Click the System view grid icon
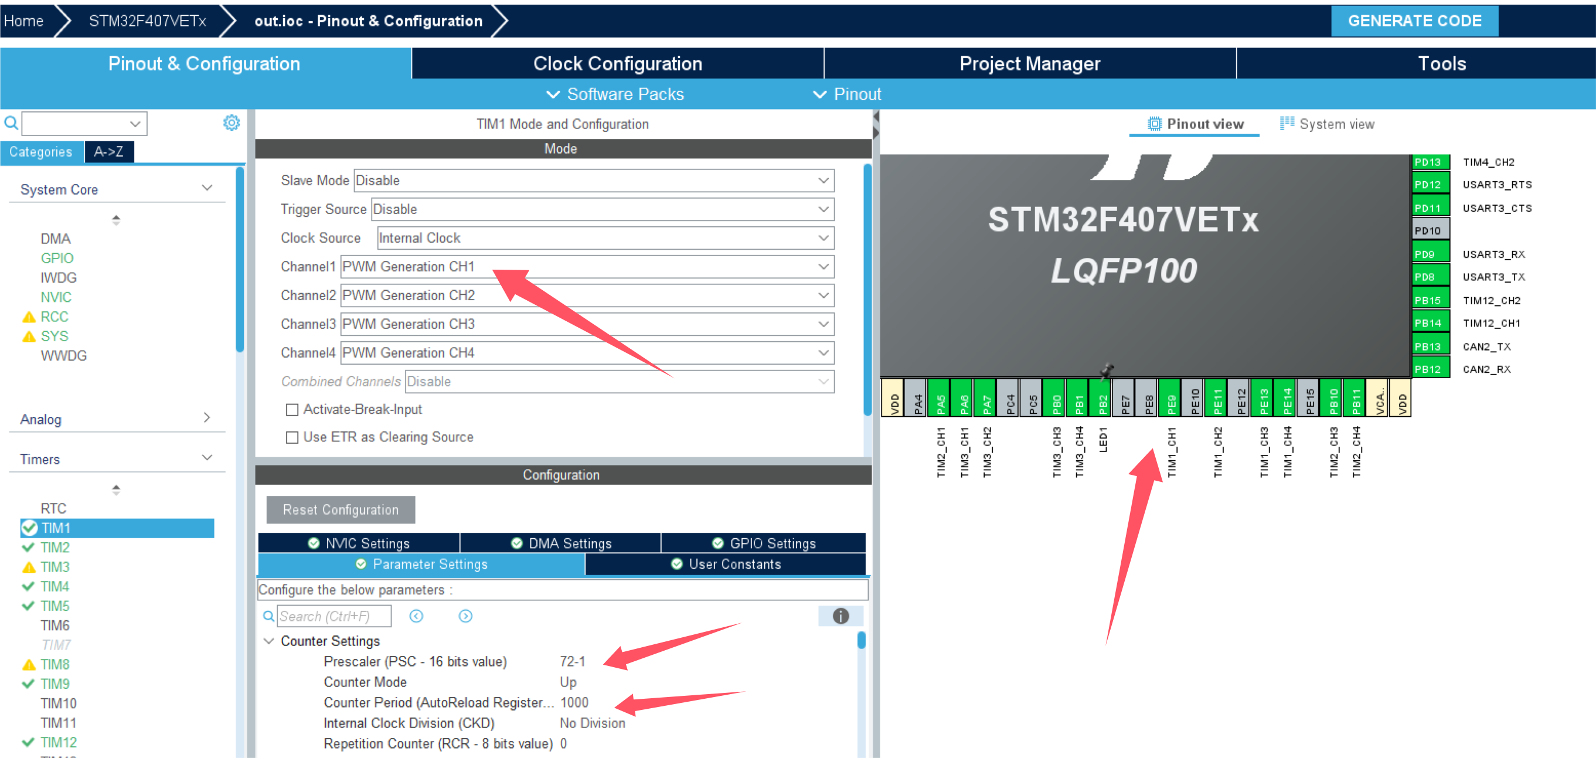This screenshot has width=1596, height=758. pyautogui.click(x=1287, y=123)
